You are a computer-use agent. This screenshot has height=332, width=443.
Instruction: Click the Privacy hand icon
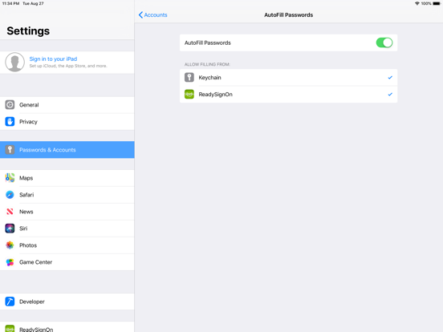pos(10,122)
